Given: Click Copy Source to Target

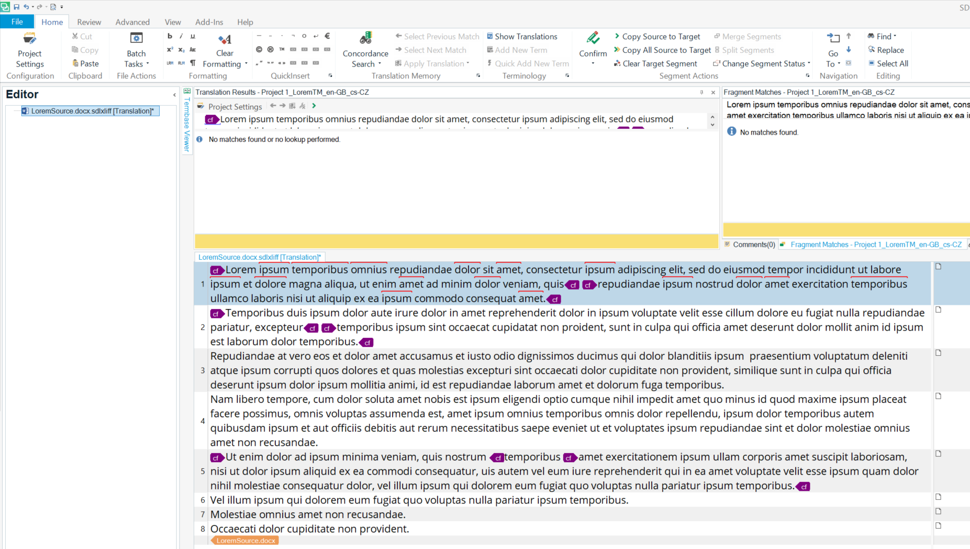Looking at the screenshot, I should 657,36.
